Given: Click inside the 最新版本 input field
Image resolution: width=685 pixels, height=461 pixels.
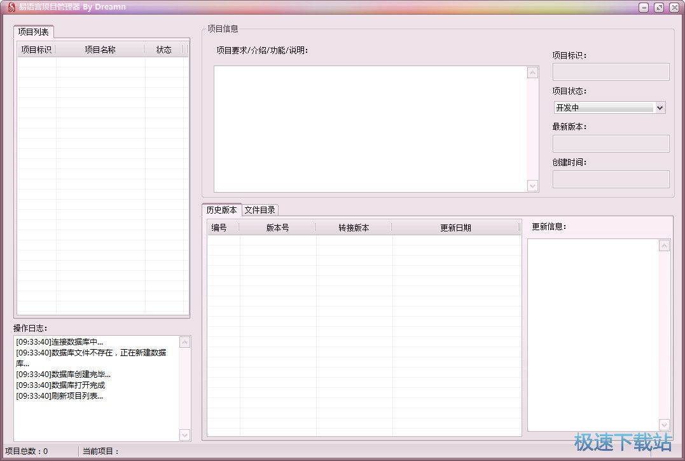Looking at the screenshot, I should [610, 143].
